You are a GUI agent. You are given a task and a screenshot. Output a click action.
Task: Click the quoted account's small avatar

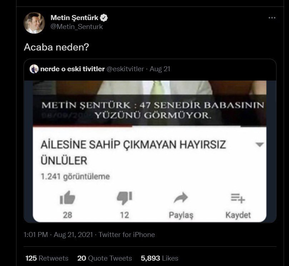click(x=34, y=69)
